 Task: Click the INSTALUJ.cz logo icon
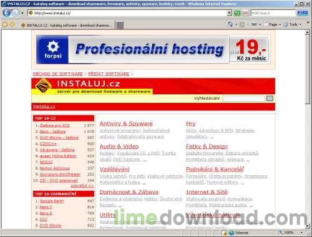click(x=43, y=86)
